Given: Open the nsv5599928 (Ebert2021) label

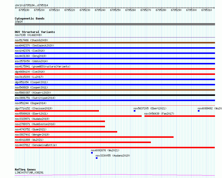Looking at the screenshot, I should click(31, 114).
